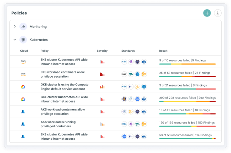Click the 53 of 53 resources failed result

[187, 137]
